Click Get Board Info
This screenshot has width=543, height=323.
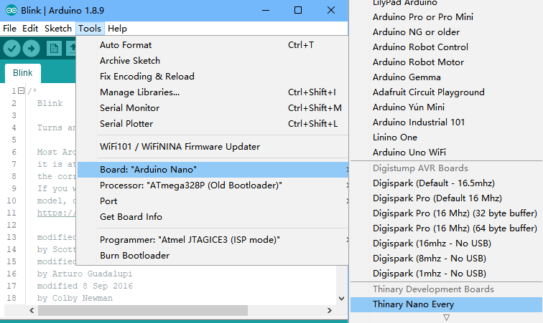tap(213, 217)
